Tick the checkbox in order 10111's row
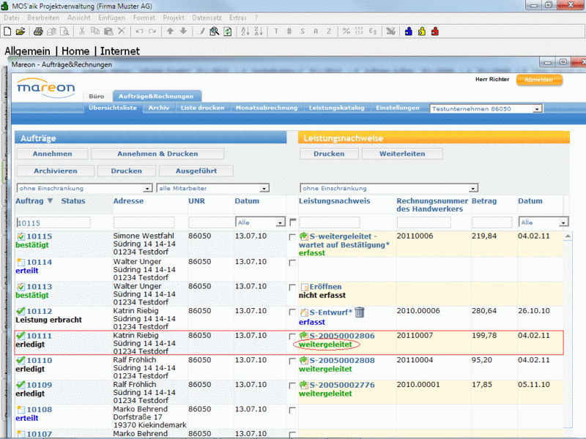This screenshot has width=586, height=439. coord(292,337)
